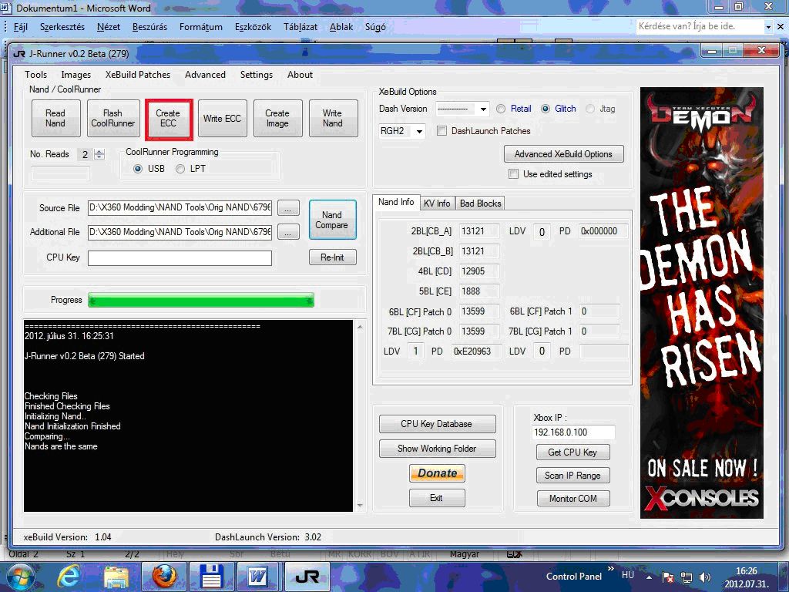Image resolution: width=789 pixels, height=592 pixels.
Task: Open the XeBuild Patches menu
Action: (138, 75)
